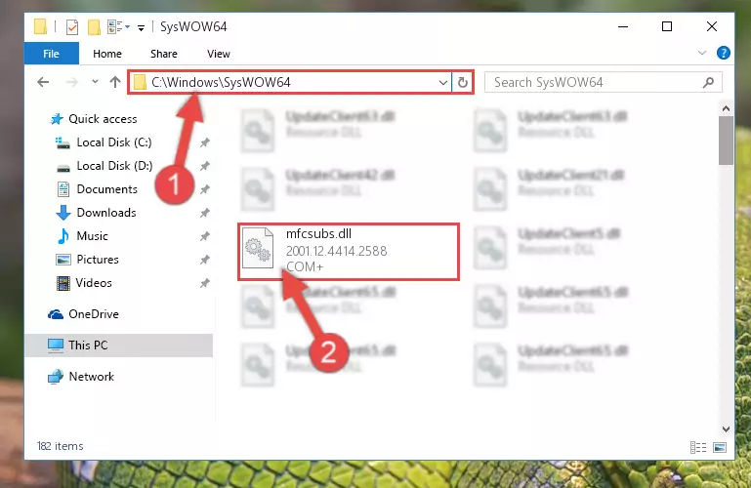Switch to Large icons view layout
Viewport: 751px width, 488px height.
click(x=720, y=447)
